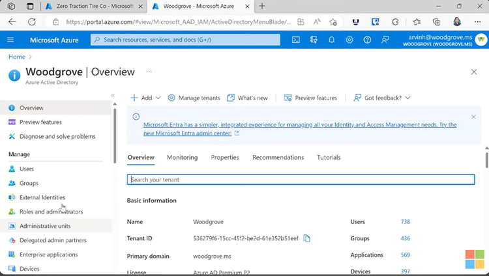The image size is (489, 276).
Task: Open the Azure portal hamburger menu
Action: [10, 40]
